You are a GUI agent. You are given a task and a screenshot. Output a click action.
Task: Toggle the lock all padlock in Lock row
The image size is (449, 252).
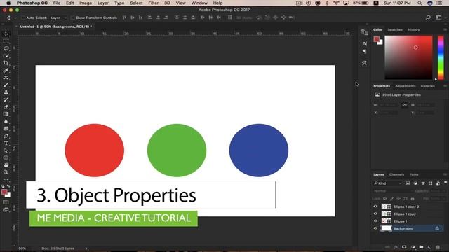click(413, 198)
